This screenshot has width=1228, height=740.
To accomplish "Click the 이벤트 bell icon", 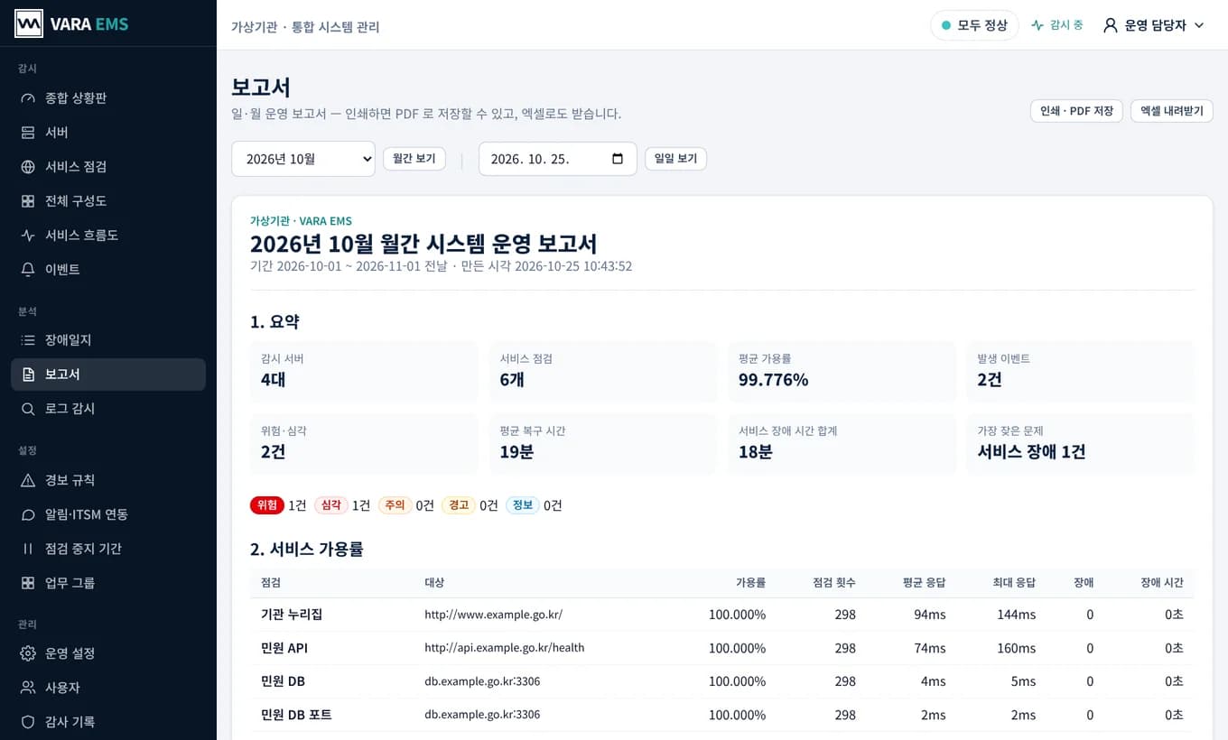I will pyautogui.click(x=28, y=270).
